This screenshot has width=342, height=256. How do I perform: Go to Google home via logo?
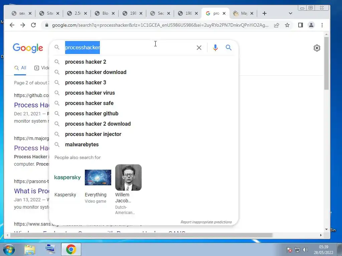pos(28,48)
